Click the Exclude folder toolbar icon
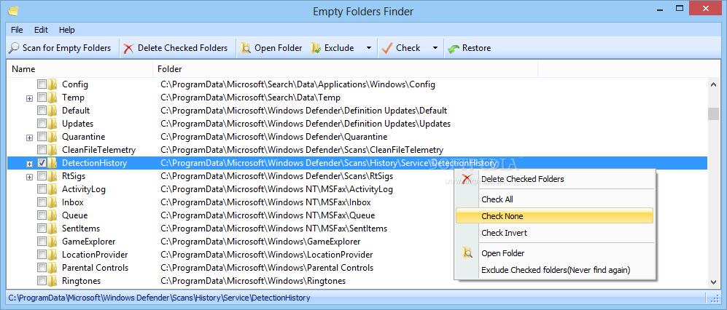Image resolution: width=727 pixels, height=310 pixels. (x=316, y=48)
